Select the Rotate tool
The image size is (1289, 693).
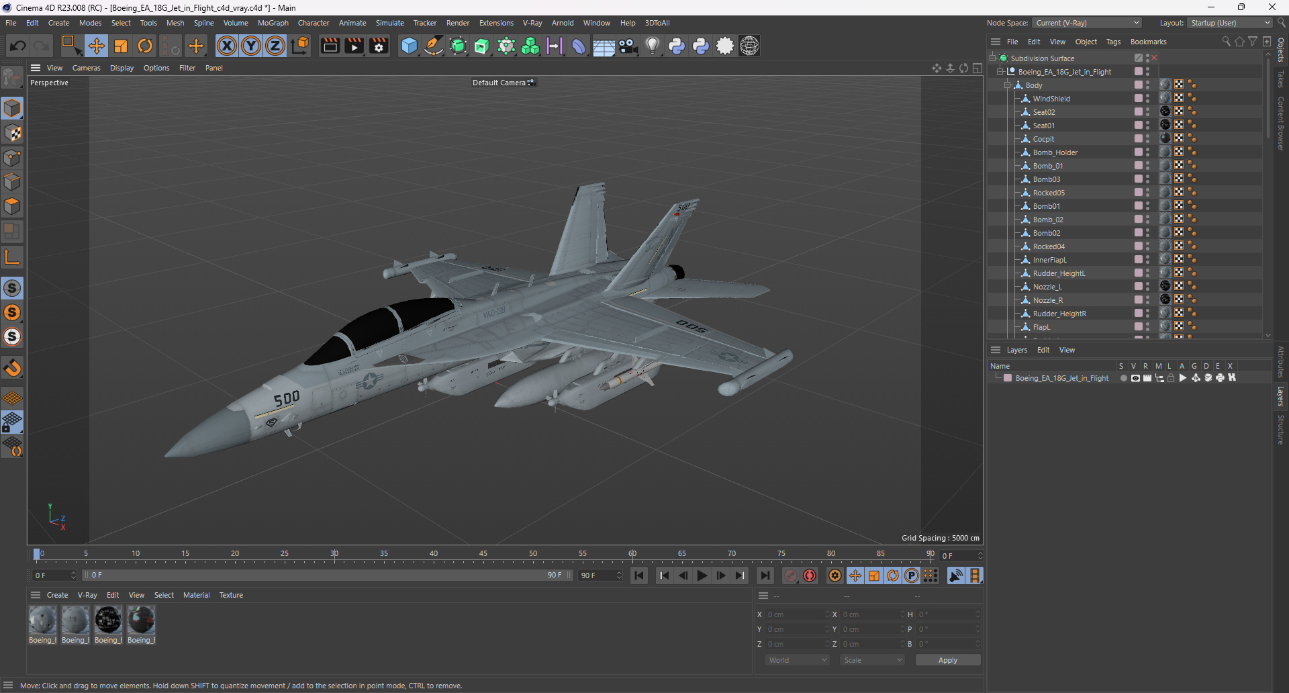tap(145, 46)
